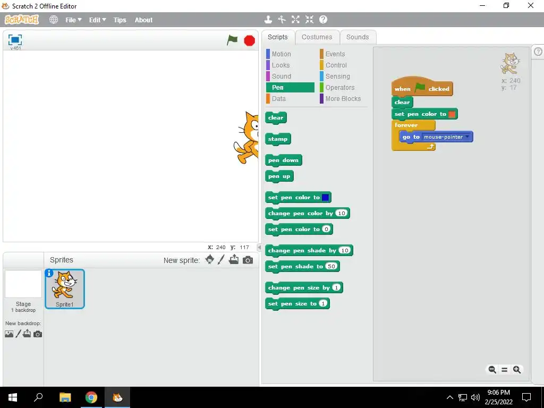This screenshot has height=408, width=544.
Task: Open the About menu item
Action: (x=143, y=20)
